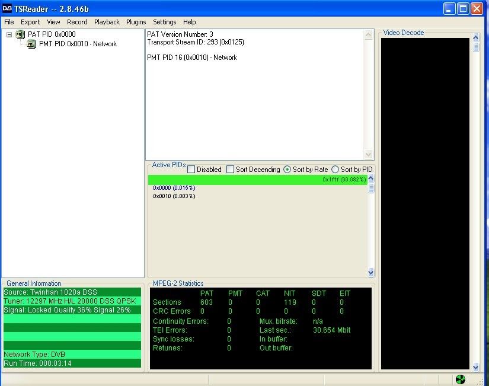The image size is (489, 386).
Task: Click Video Decode scrollbar up arrow
Action: point(475,38)
